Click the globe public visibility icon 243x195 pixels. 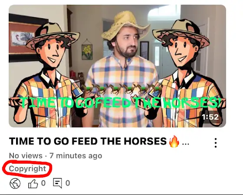click(15, 183)
